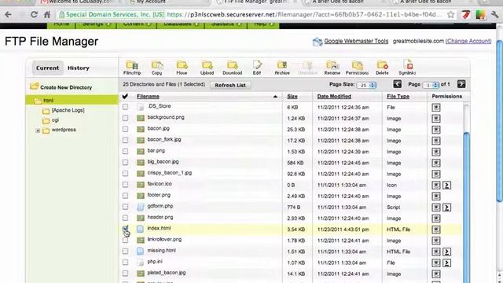
Task: Toggle select-all checkmark in header
Action: click(x=125, y=96)
